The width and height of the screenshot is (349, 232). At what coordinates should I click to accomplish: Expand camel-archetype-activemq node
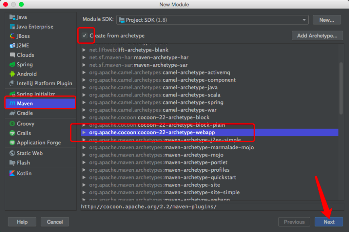pos(84,72)
